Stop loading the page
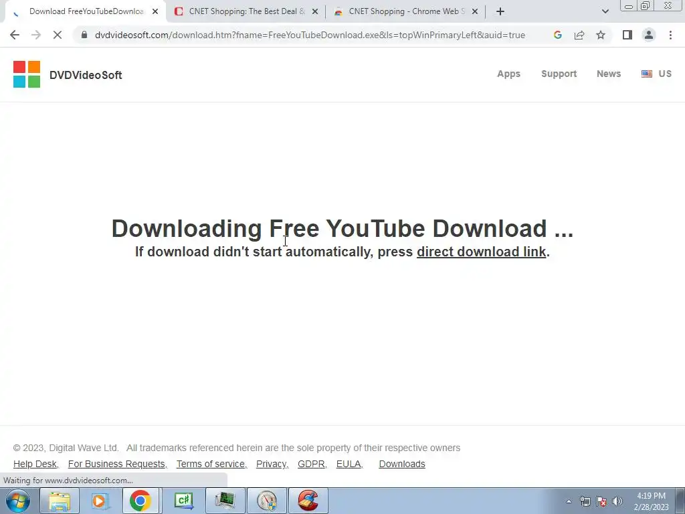685x514 pixels. pos(58,35)
